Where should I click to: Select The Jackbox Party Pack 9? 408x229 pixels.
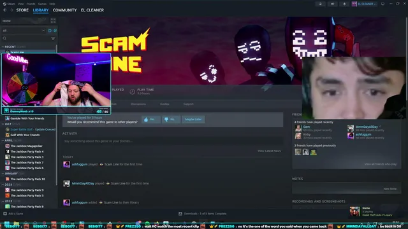coord(27,190)
